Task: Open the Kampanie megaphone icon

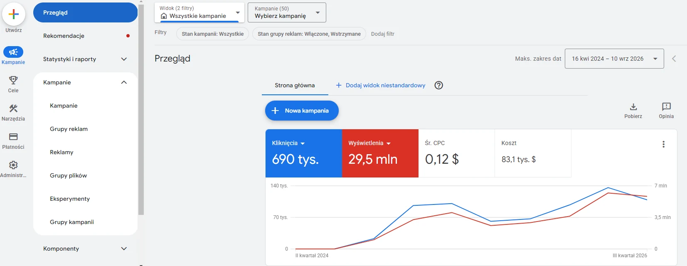Action: pos(13,52)
